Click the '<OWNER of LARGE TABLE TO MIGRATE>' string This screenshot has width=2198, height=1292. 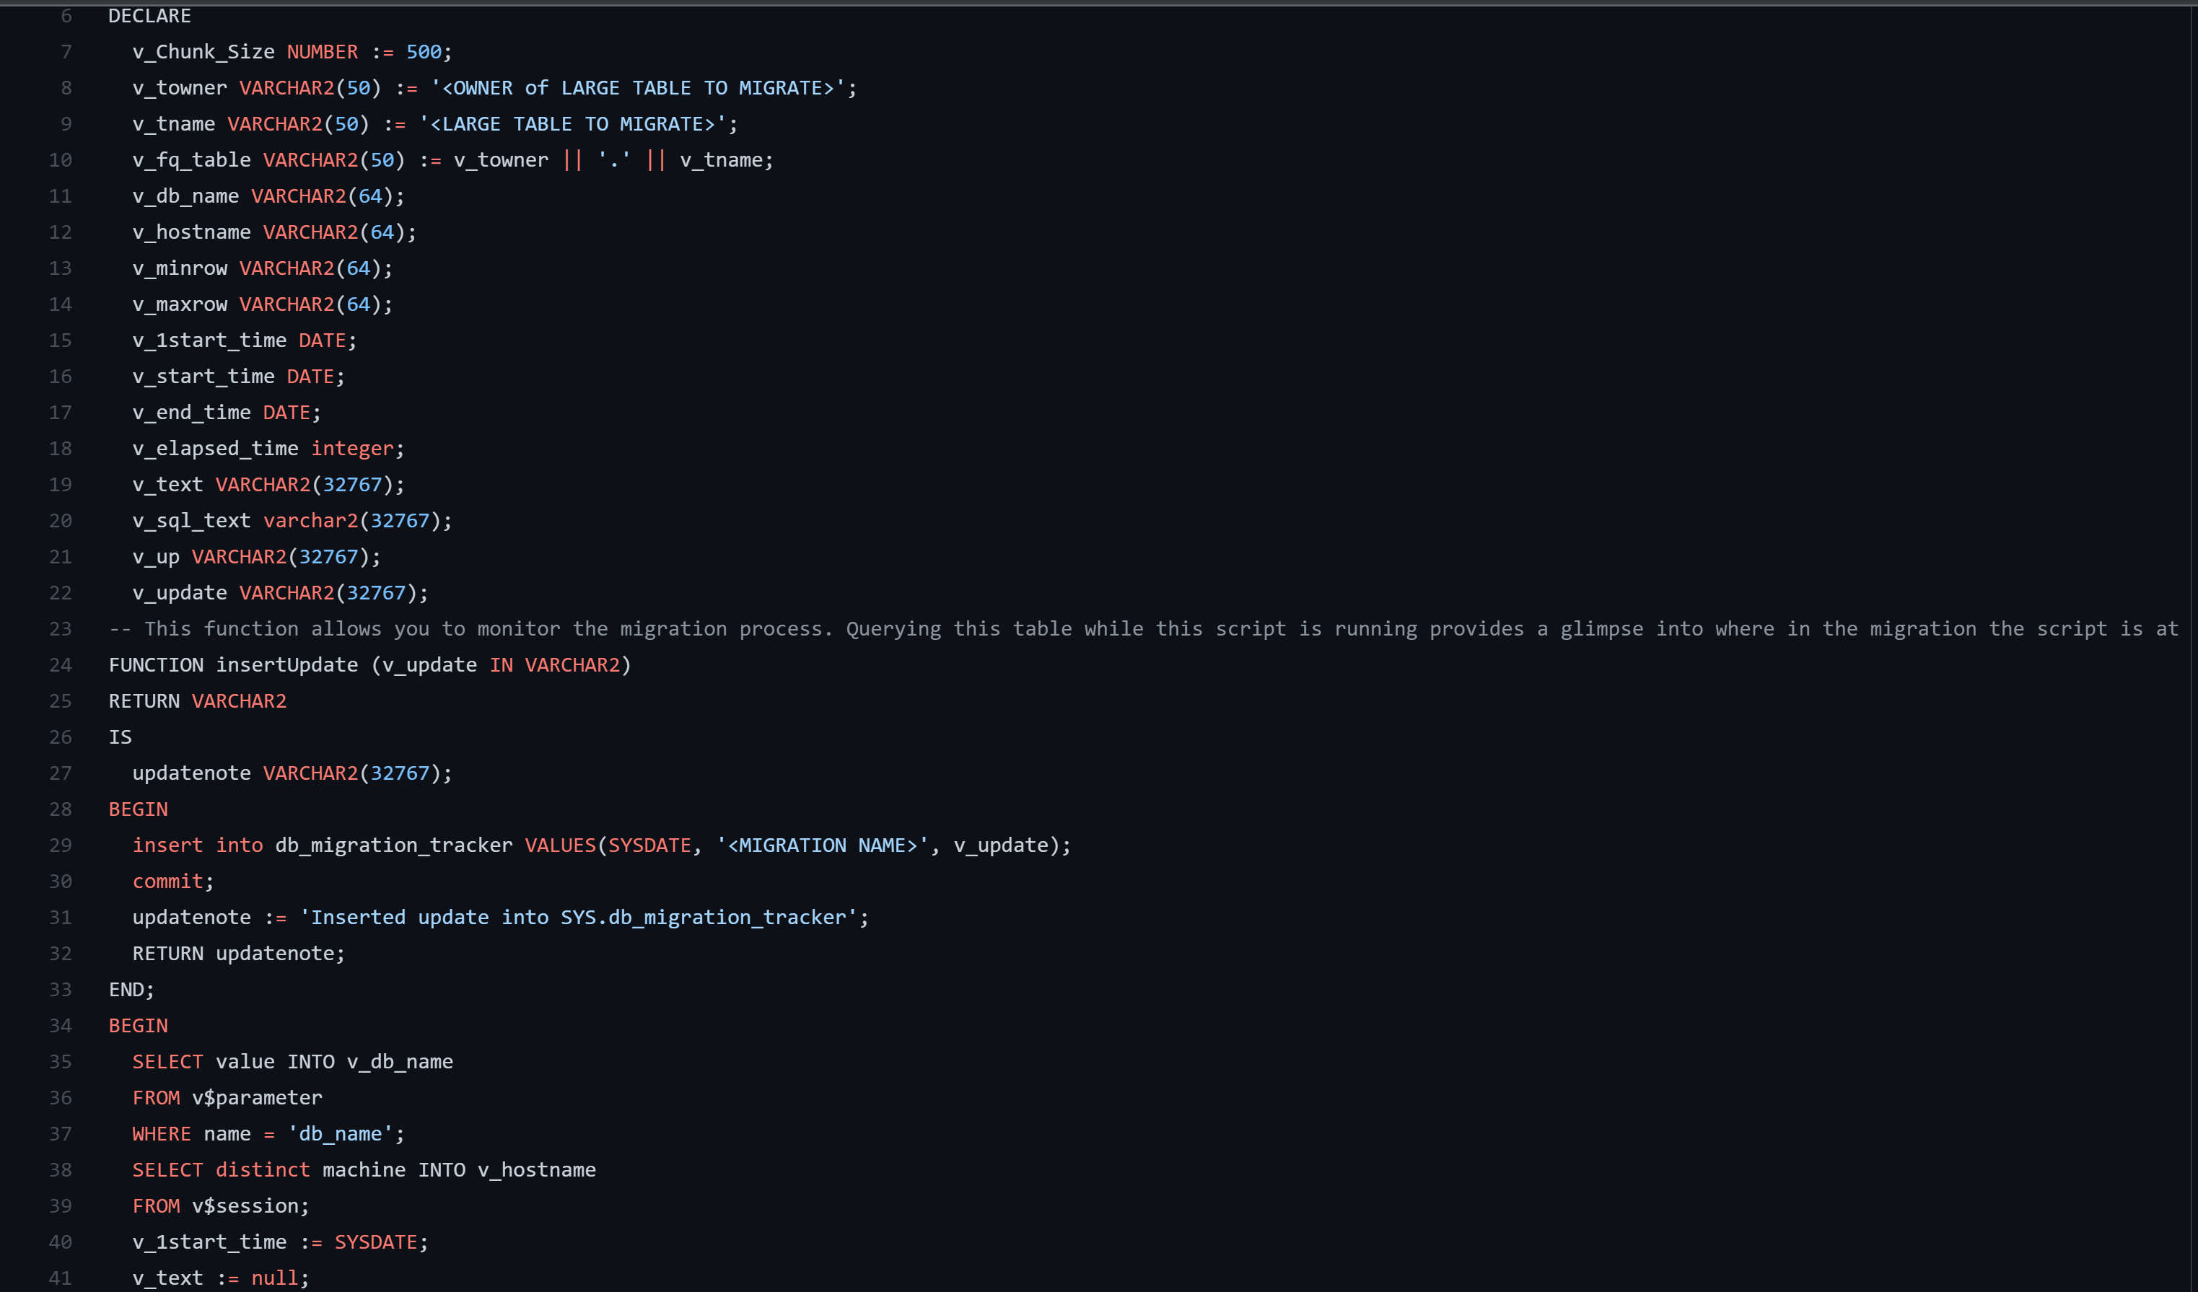point(639,88)
